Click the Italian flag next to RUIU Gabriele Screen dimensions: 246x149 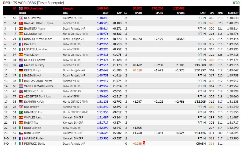pyautogui.click(x=21, y=128)
